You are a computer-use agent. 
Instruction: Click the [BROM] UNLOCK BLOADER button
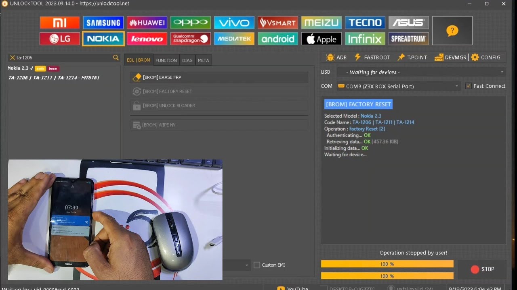[x=219, y=106]
